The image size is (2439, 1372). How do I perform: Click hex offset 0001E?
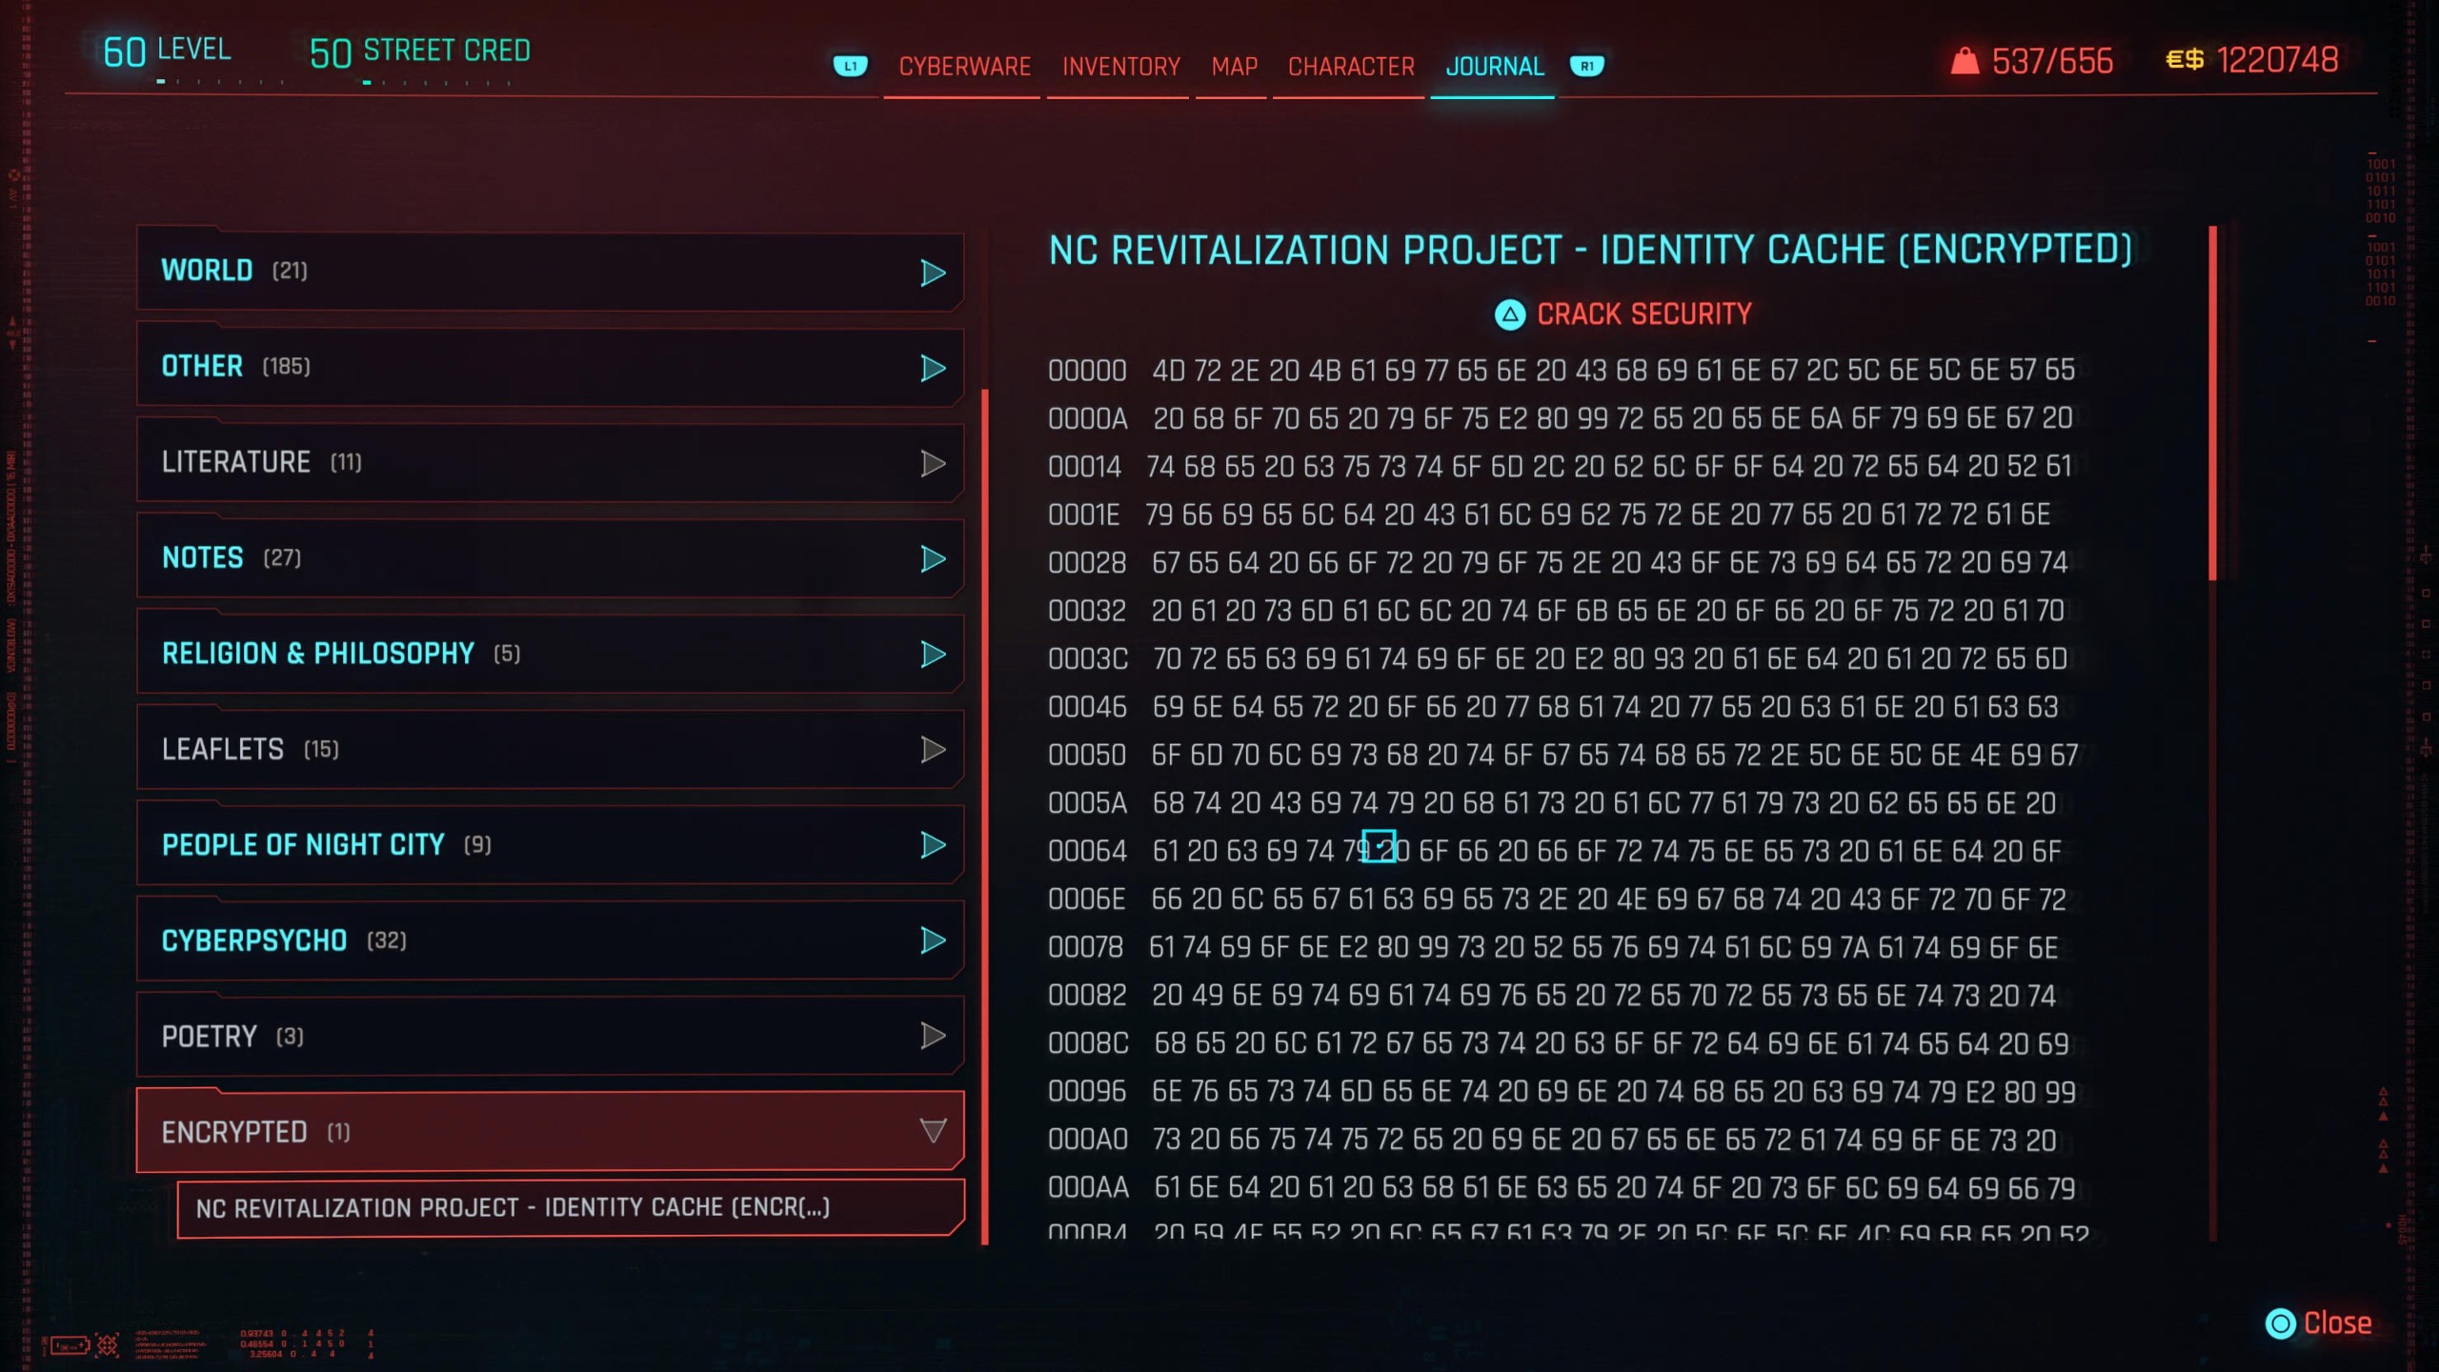click(x=1083, y=515)
